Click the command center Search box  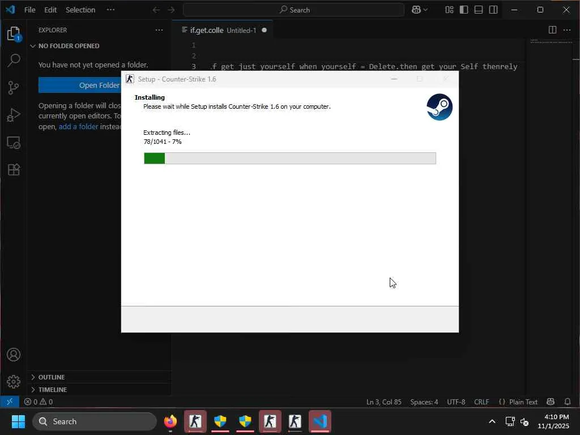click(293, 10)
